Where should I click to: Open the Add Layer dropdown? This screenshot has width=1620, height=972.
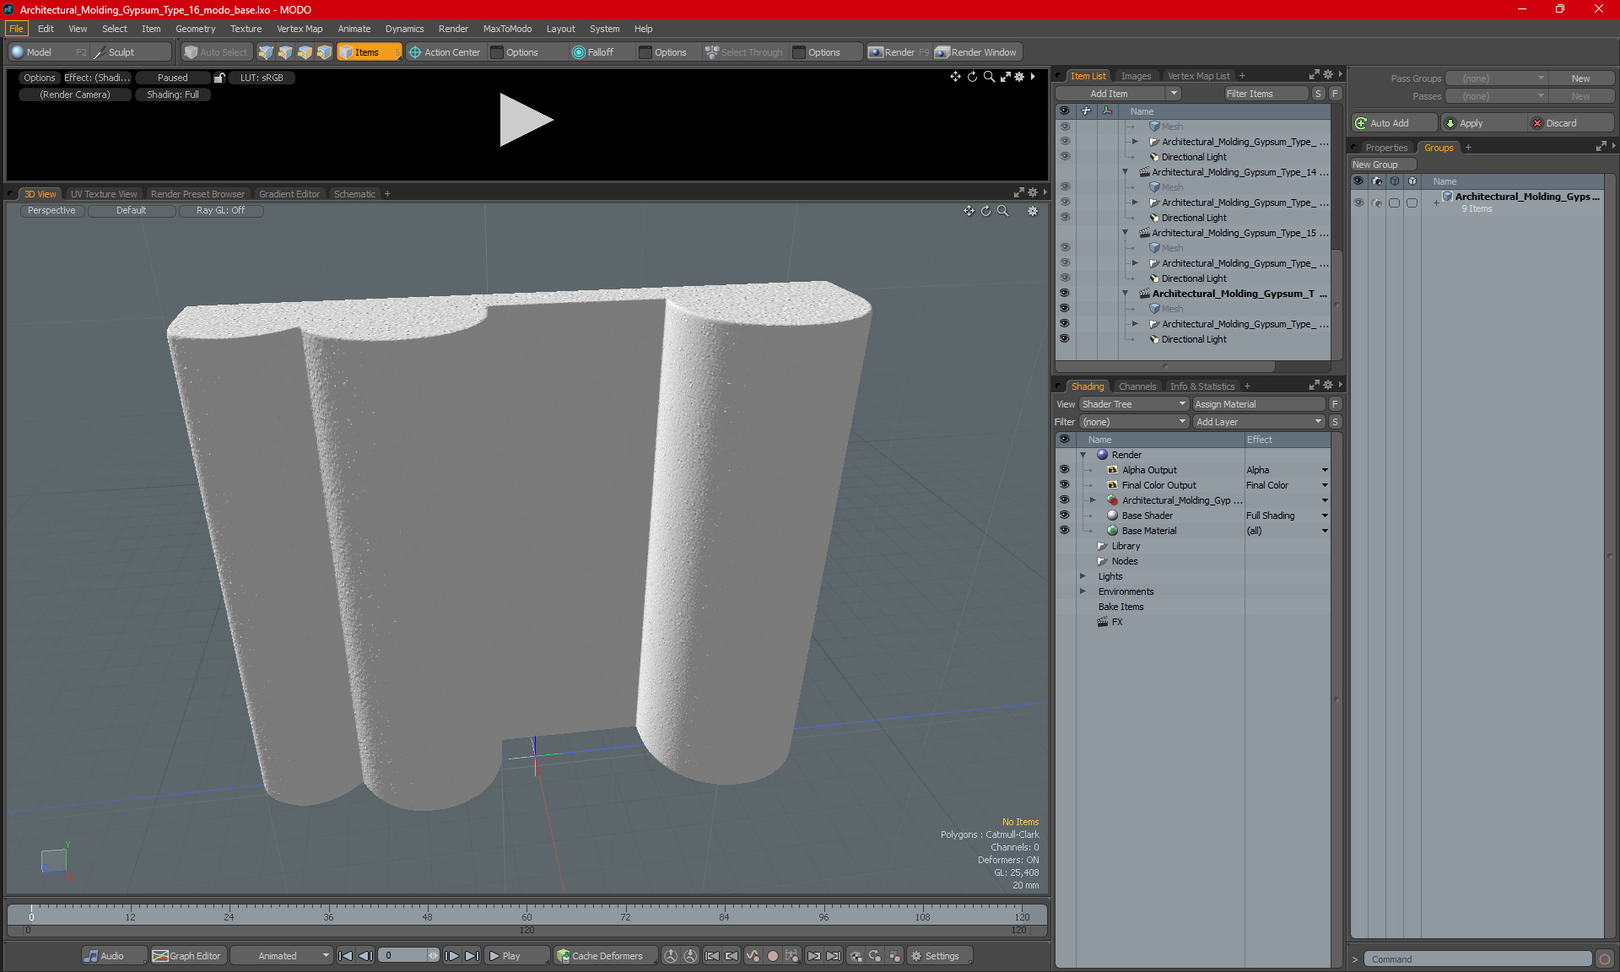pyautogui.click(x=1259, y=422)
